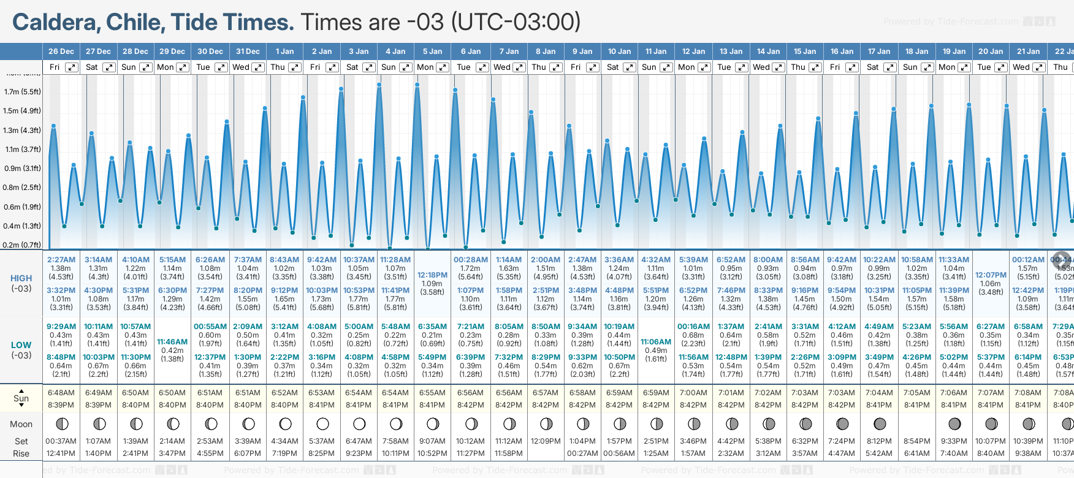Enlarge the Mon 5 Jan day column
The image size is (1074, 478).
pos(443,67)
